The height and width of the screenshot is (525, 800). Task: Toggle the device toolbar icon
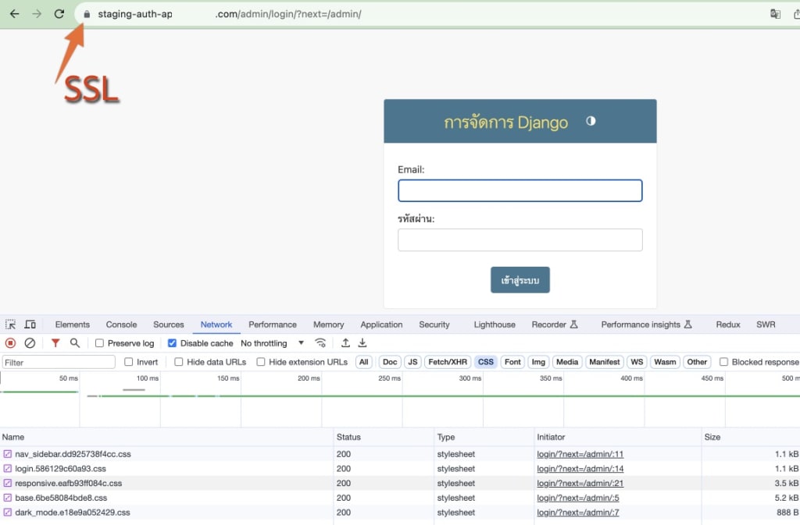[30, 325]
